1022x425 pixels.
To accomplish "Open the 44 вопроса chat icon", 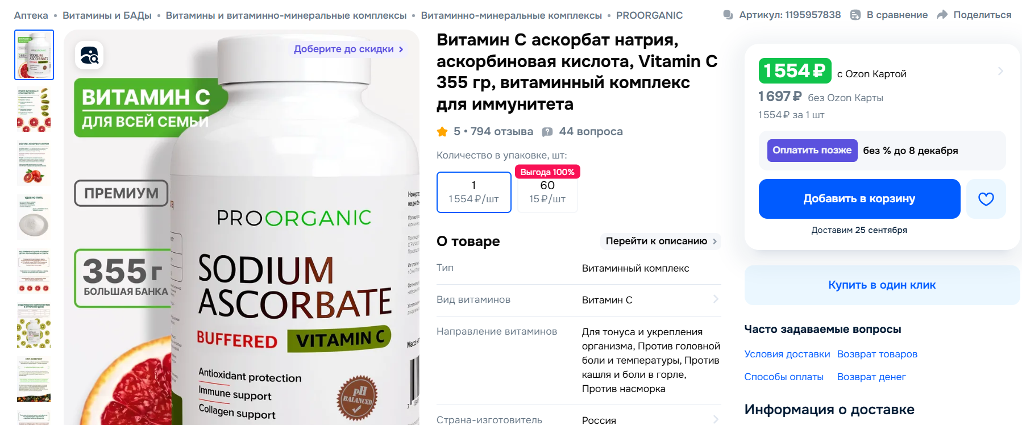I will point(547,132).
